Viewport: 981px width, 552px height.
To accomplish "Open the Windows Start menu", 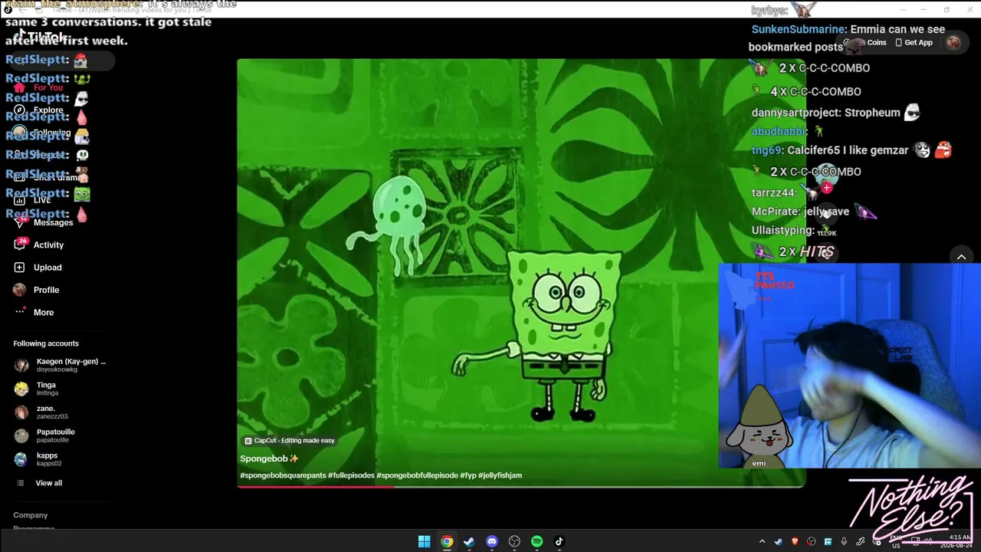I will coord(424,541).
